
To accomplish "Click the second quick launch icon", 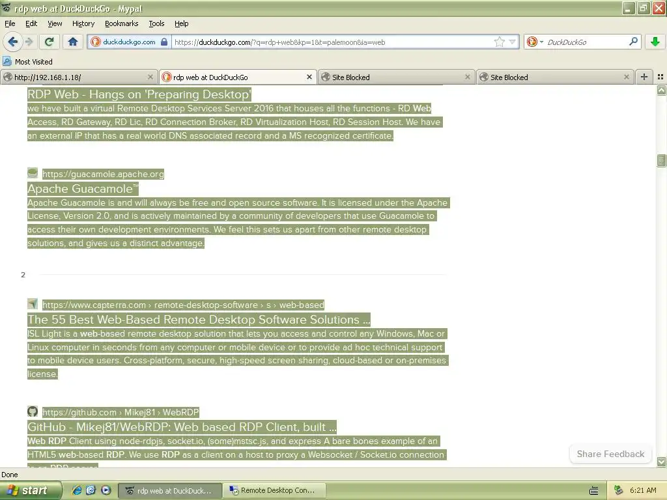I will click(91, 490).
